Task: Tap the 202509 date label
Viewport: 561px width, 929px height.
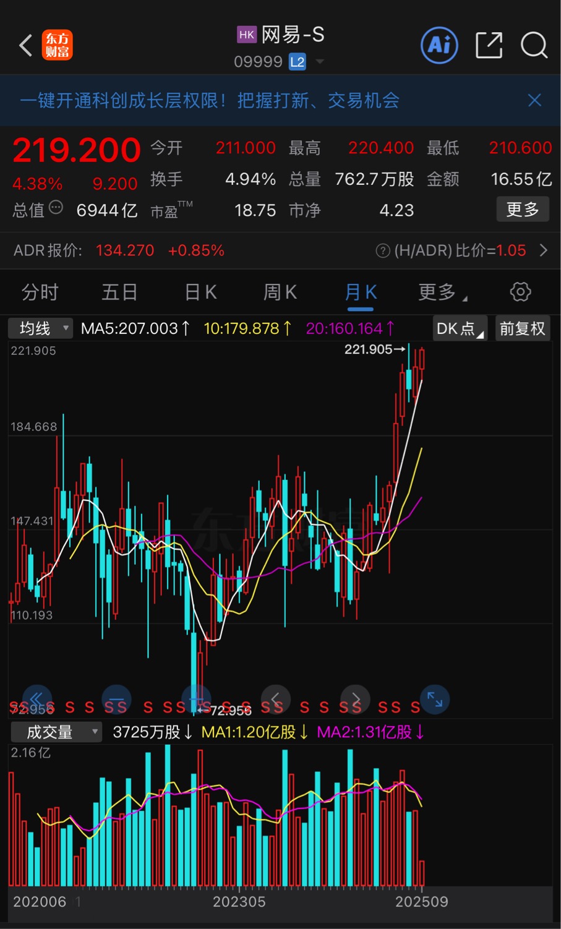Action: tap(422, 902)
